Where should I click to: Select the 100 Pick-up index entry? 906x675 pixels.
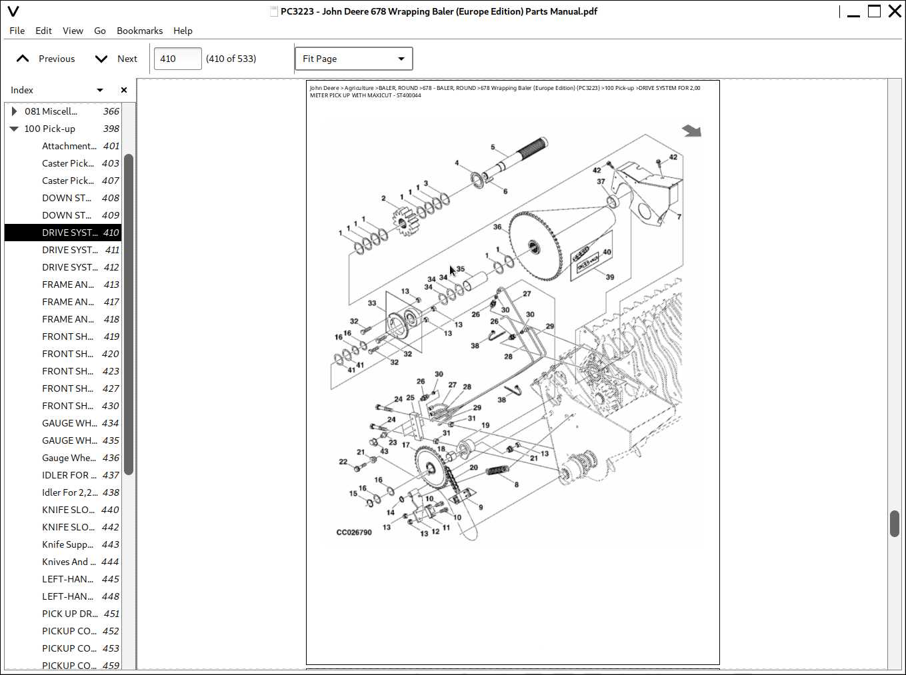click(63, 129)
